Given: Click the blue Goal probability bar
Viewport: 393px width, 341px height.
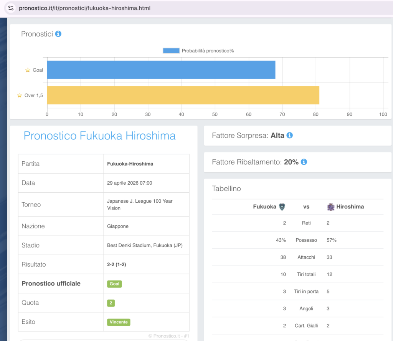Looking at the screenshot, I should tap(161, 70).
